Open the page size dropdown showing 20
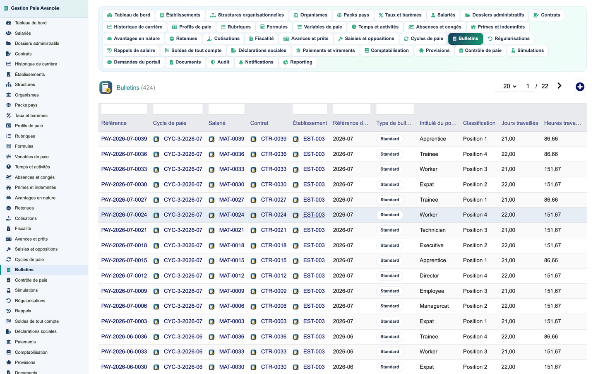598x374 pixels. (x=509, y=86)
